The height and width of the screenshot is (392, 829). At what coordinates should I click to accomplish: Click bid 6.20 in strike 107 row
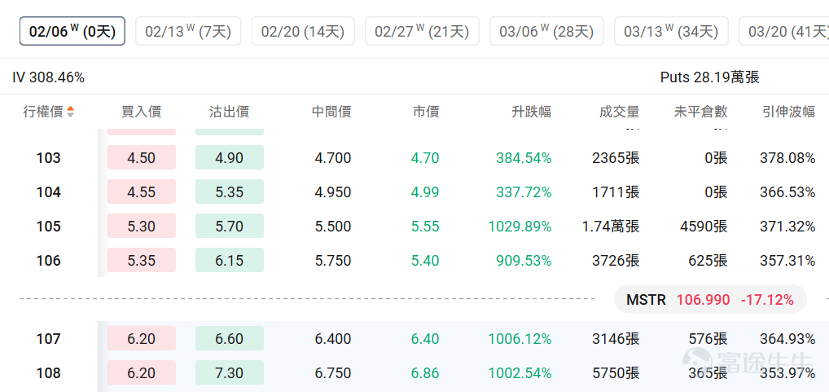pyautogui.click(x=142, y=338)
